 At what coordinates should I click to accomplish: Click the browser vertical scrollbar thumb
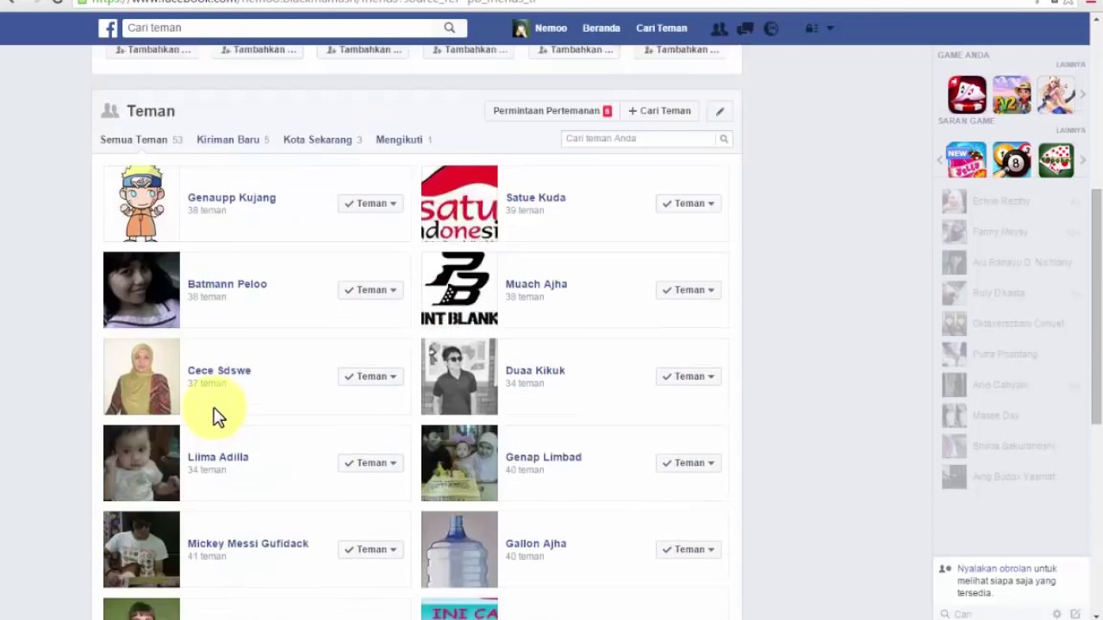pos(1096,306)
